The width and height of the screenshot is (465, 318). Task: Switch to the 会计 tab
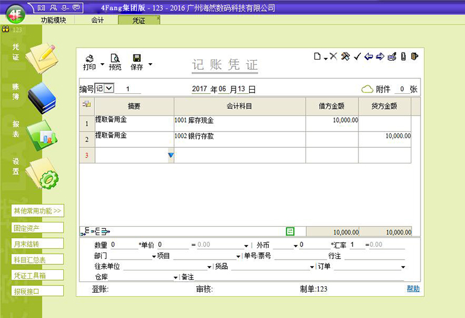97,20
